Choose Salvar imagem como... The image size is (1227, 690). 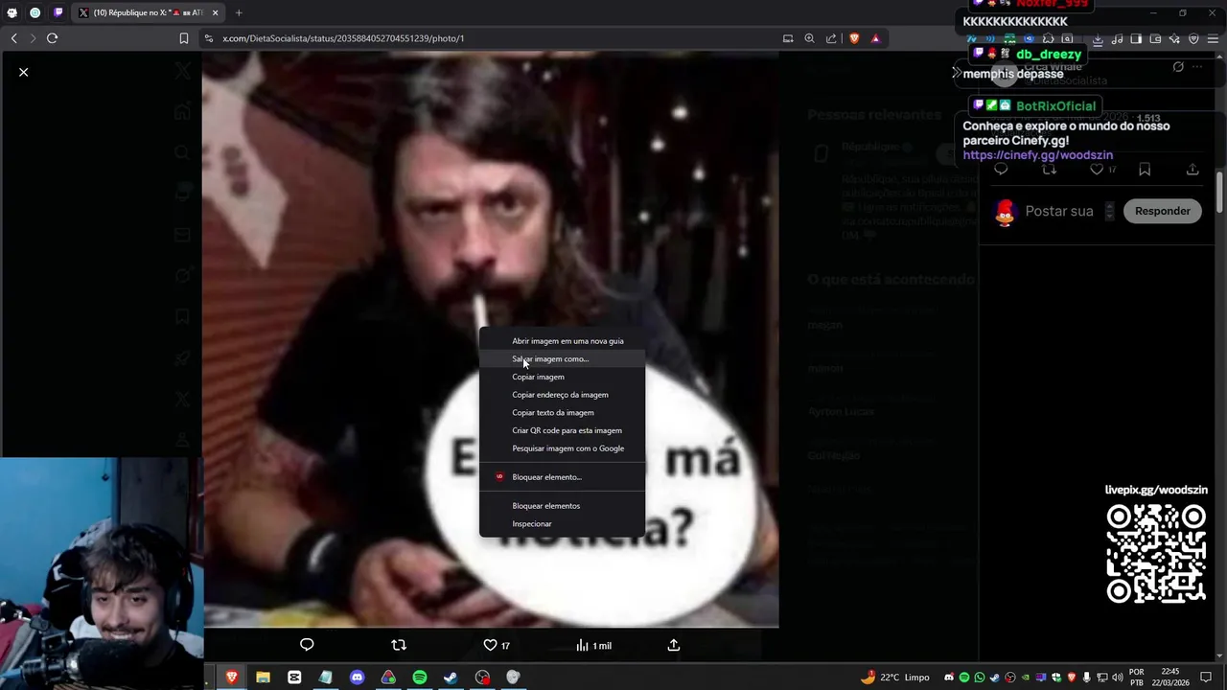(x=563, y=359)
